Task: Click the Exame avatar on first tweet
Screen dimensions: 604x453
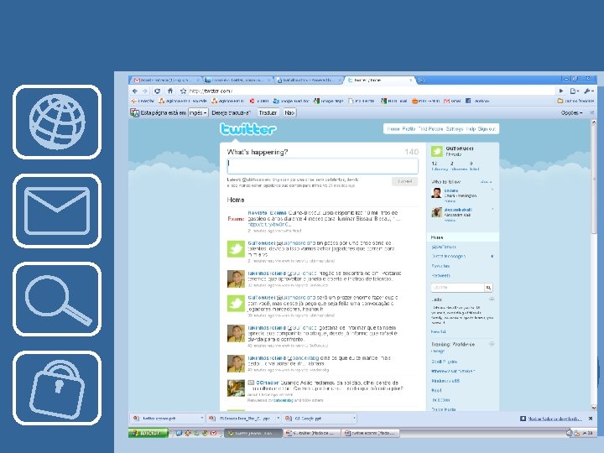Action: [x=236, y=219]
